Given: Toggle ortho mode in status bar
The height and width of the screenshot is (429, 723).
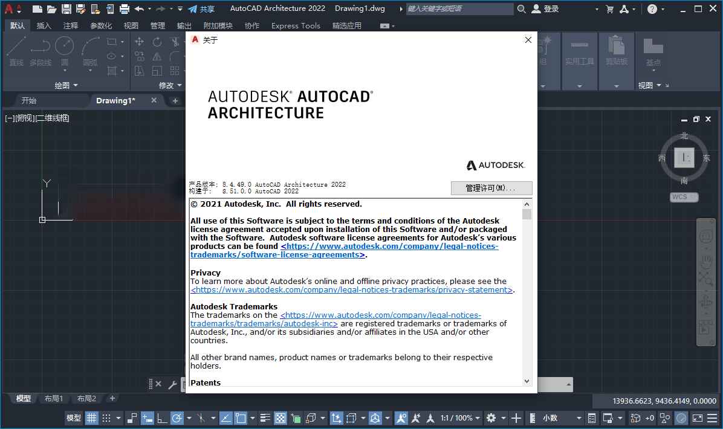Looking at the screenshot, I should pyautogui.click(x=162, y=418).
